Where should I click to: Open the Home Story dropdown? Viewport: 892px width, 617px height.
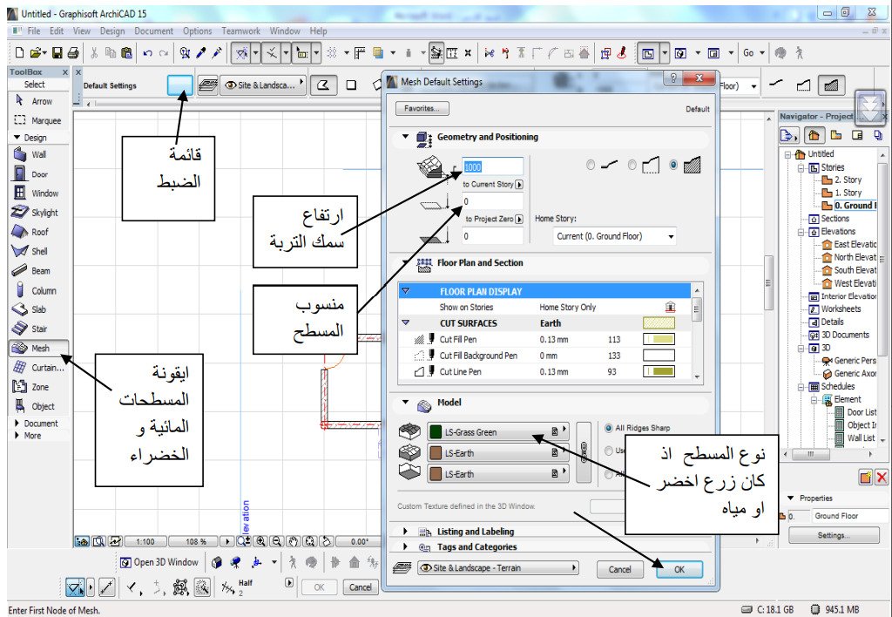[615, 236]
